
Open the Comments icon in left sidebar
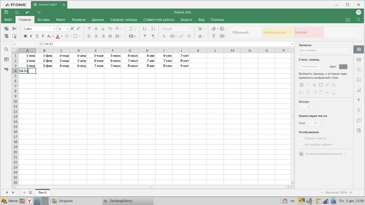point(6,60)
